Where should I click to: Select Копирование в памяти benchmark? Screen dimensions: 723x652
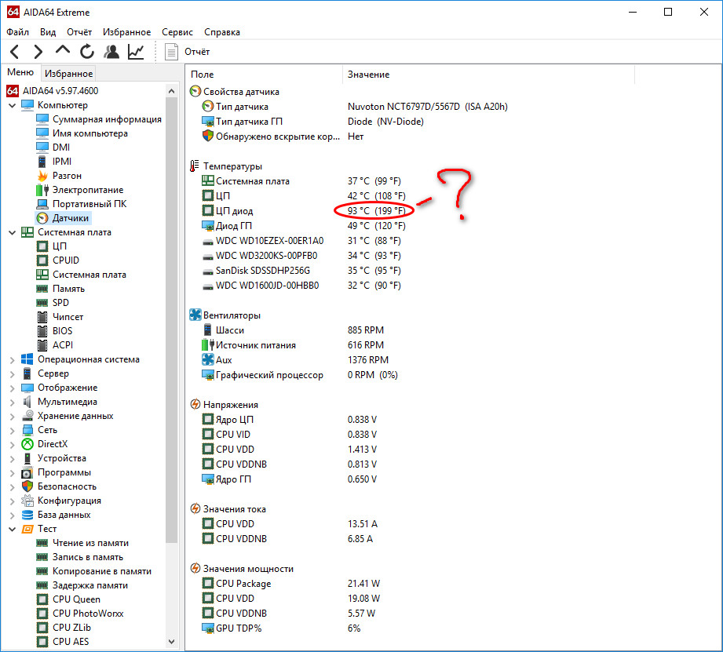101,571
